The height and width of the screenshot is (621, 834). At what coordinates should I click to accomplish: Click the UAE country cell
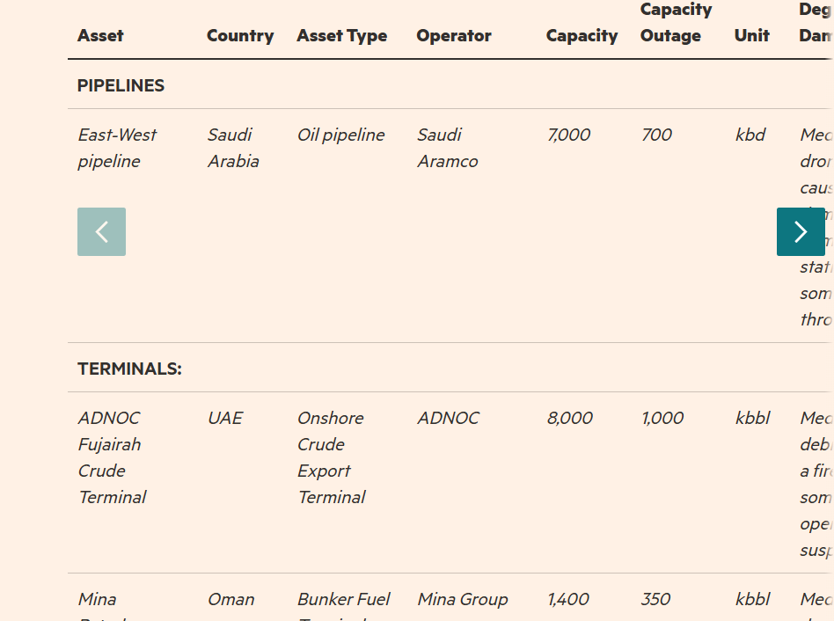(225, 418)
